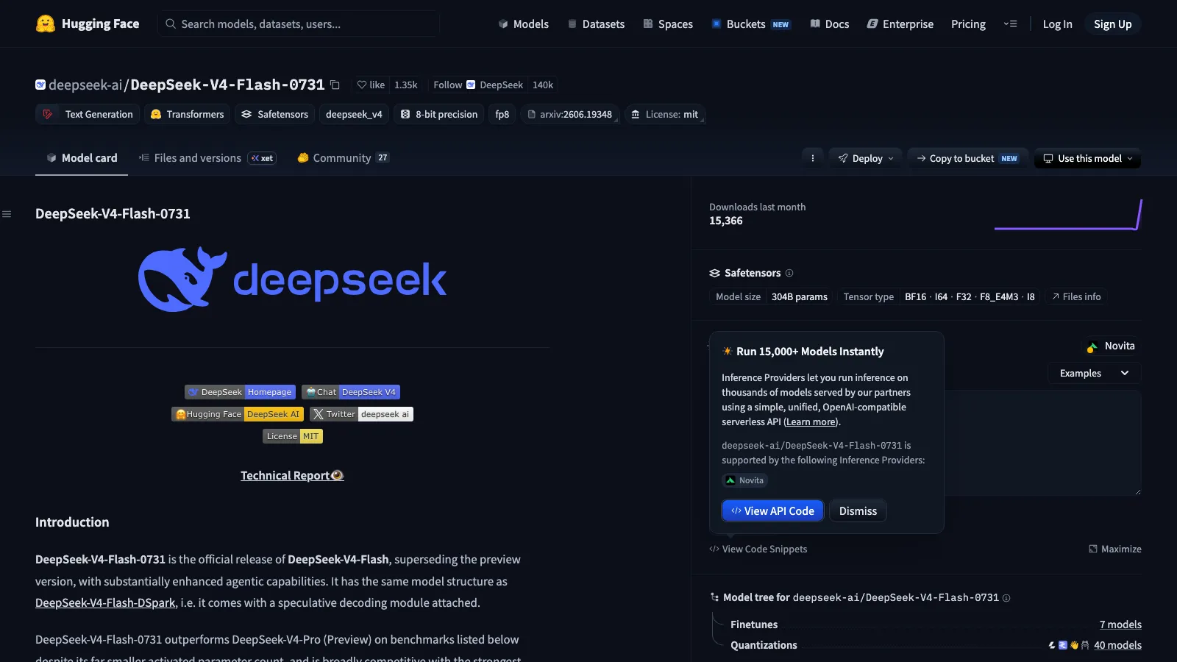
Task: Focus the search models input field
Action: coord(299,24)
